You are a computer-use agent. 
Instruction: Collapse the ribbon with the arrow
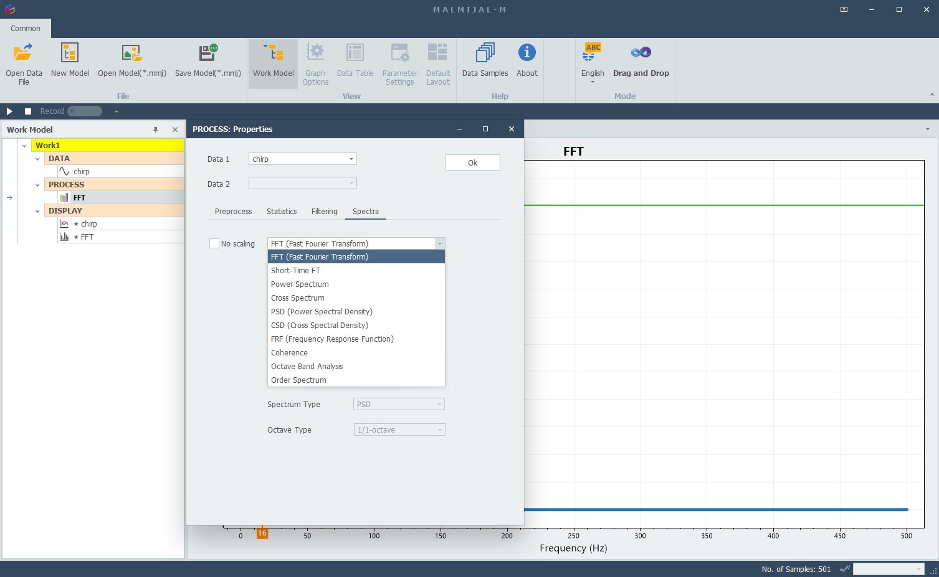932,95
